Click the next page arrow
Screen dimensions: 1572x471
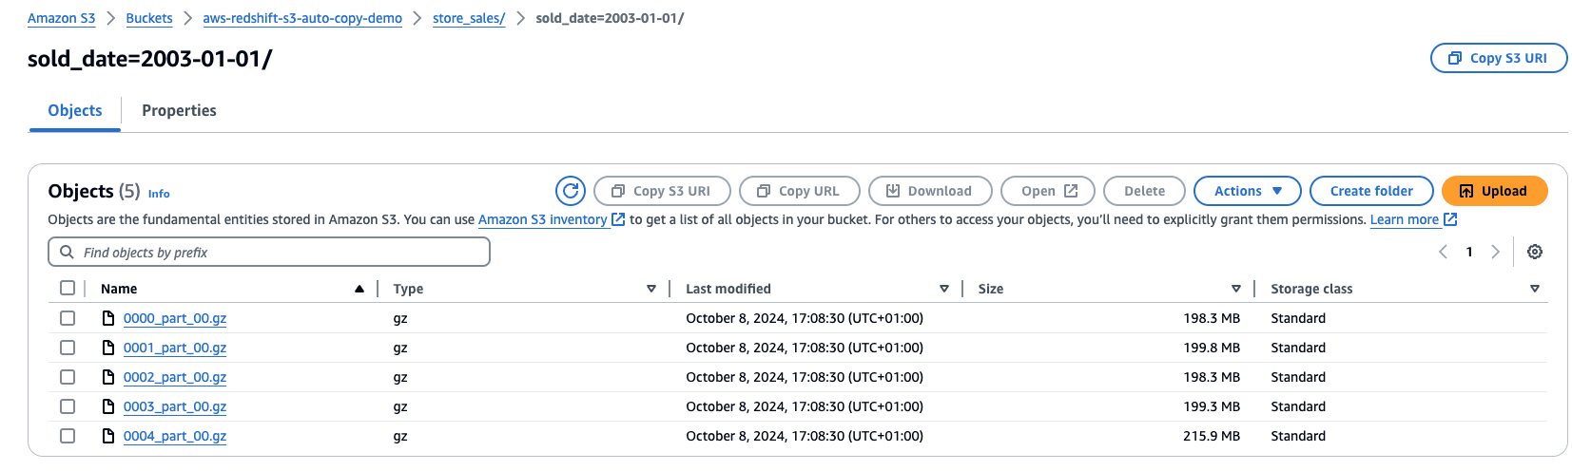pos(1495,252)
